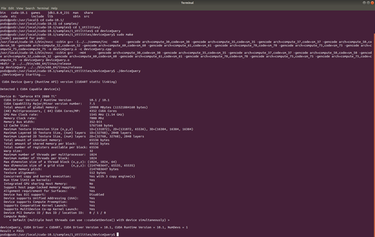This screenshot has height=237, width=375.
Task: Click the 'Terminal' window title
Action: (187, 3)
